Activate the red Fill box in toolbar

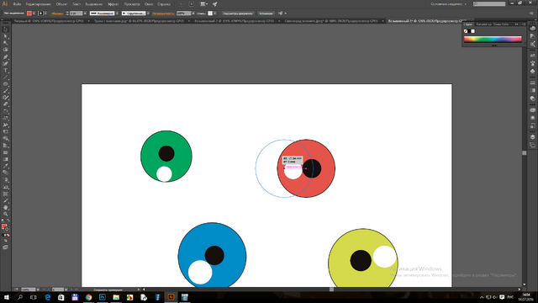pyautogui.click(x=3, y=226)
